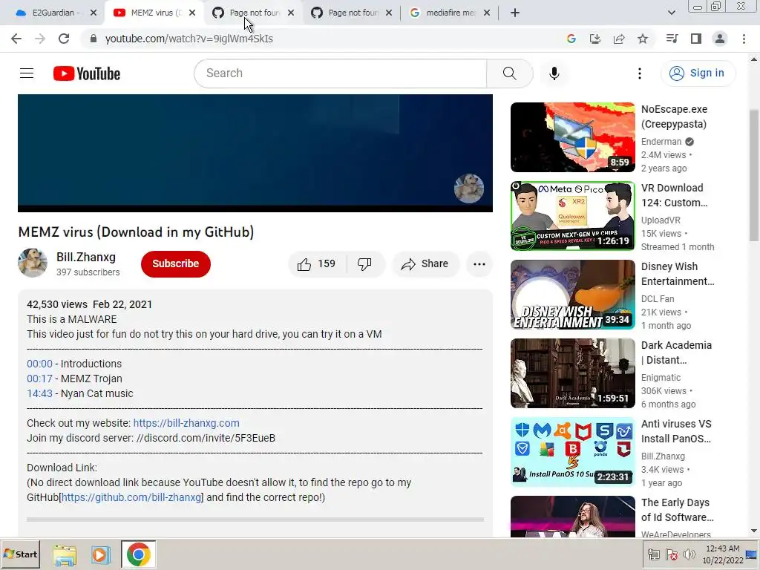This screenshot has width=760, height=570.
Task: Open Anti viruses VS PanOS thumbnail
Action: pyautogui.click(x=572, y=452)
